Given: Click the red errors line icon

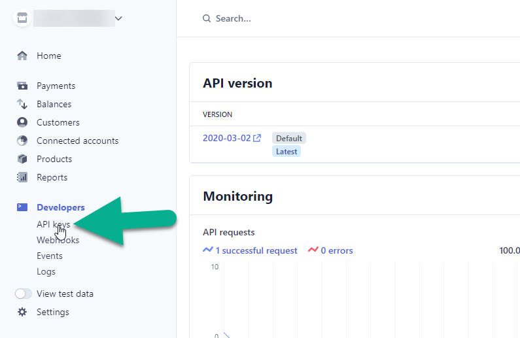Looking at the screenshot, I should click(x=313, y=250).
